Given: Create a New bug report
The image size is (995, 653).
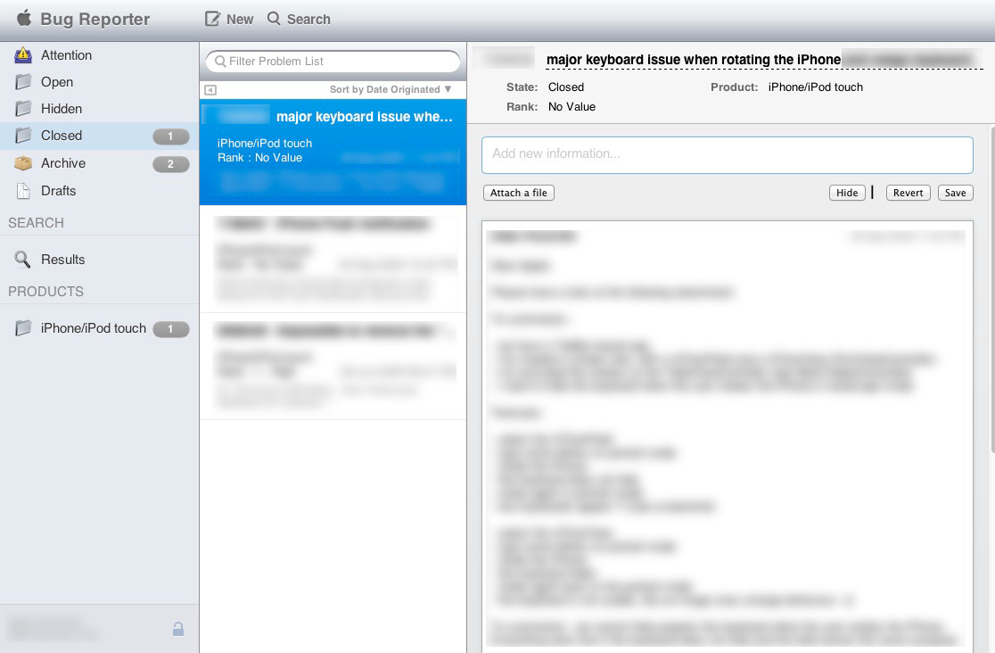Looking at the screenshot, I should pyautogui.click(x=228, y=19).
